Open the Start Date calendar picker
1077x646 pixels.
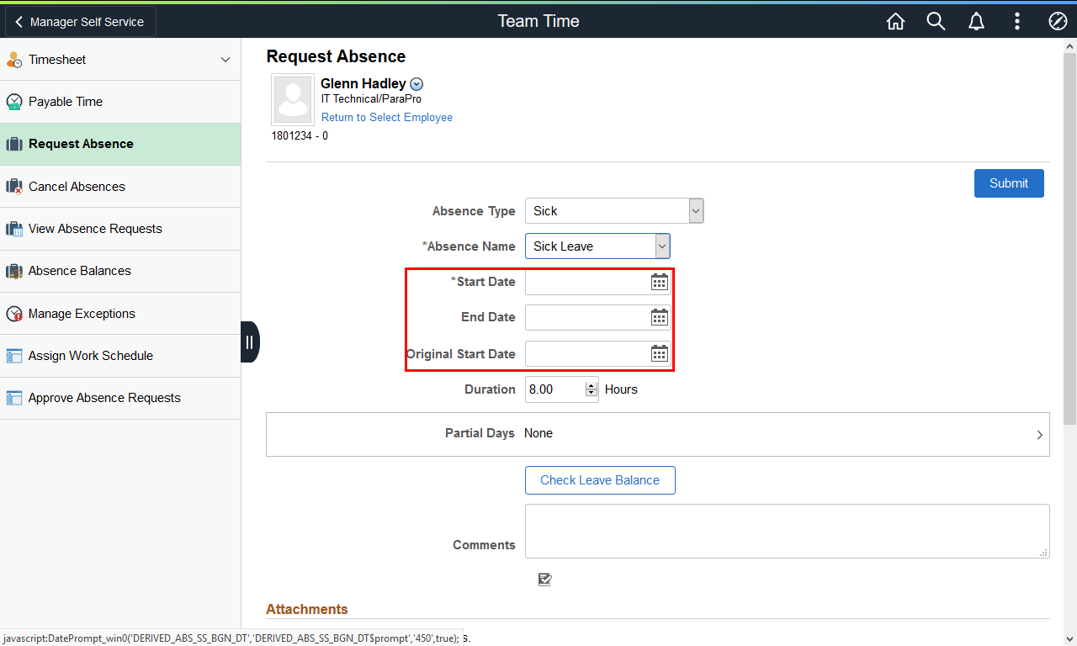660,282
